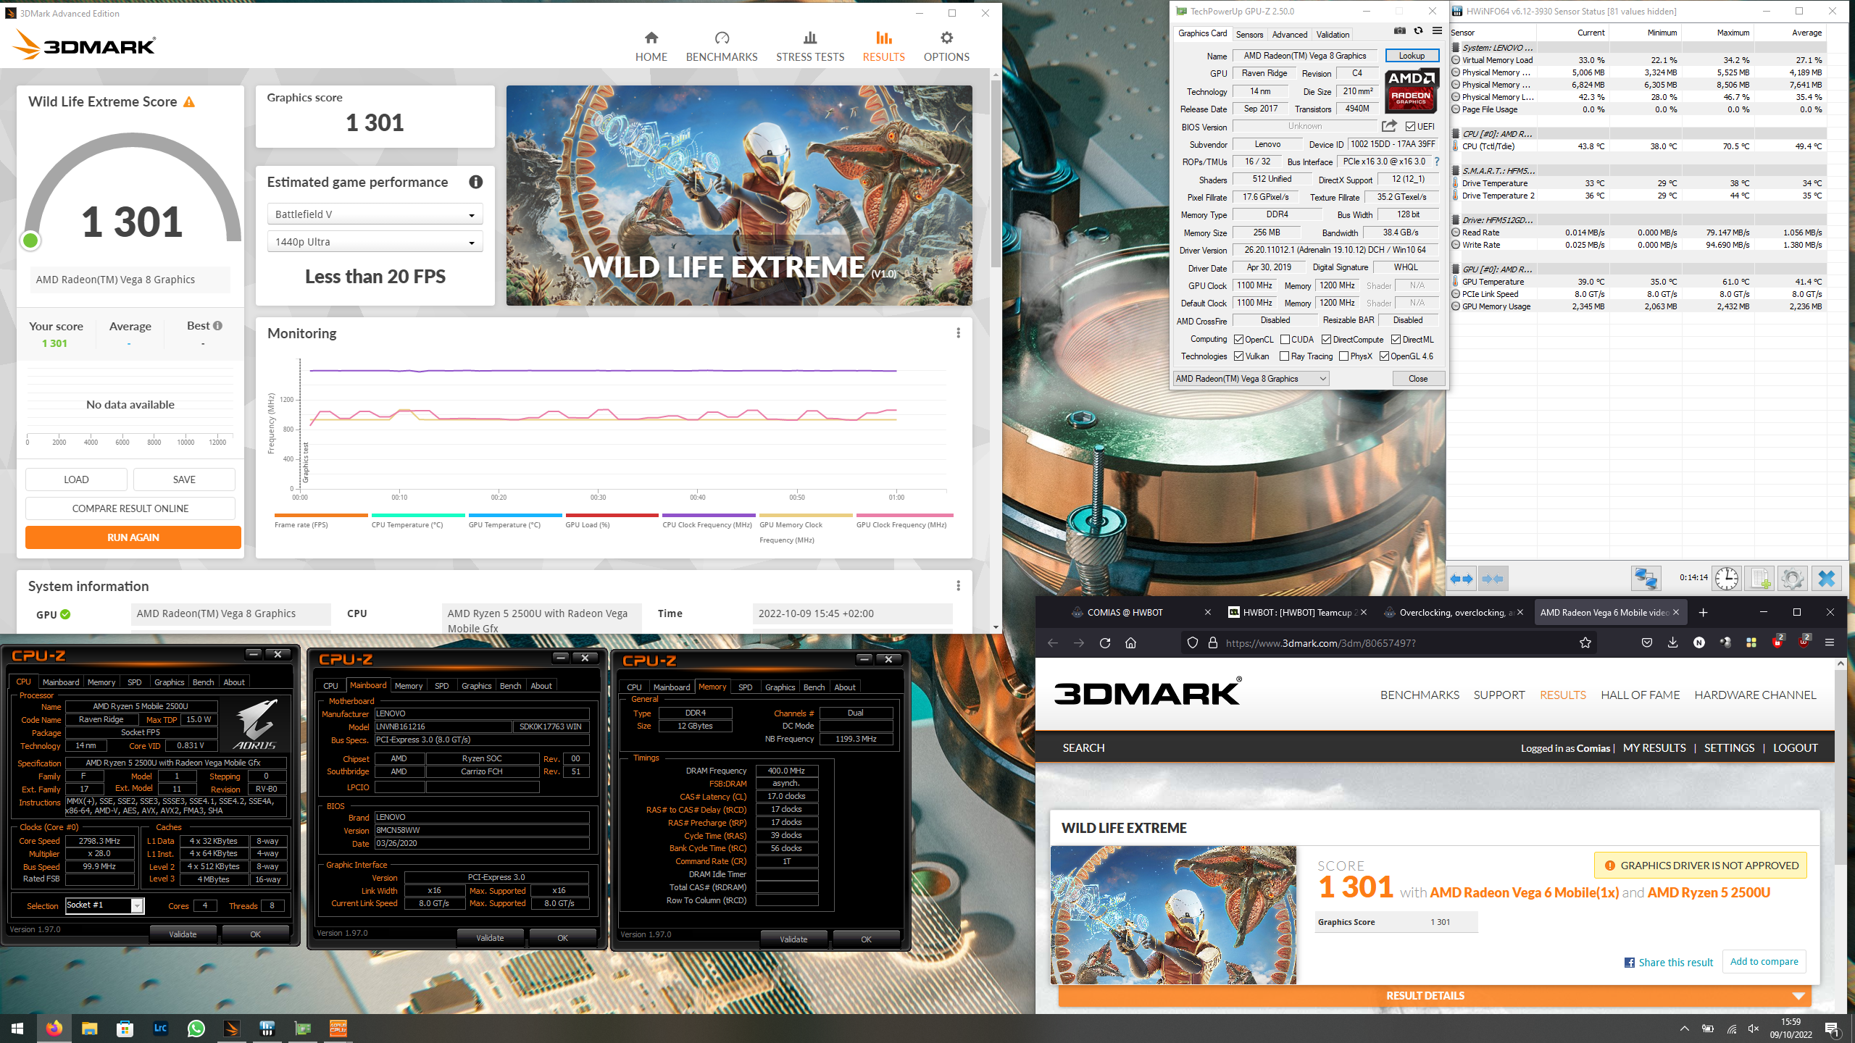Screen dimensions: 1855x1043
Task: Click GPU-Z screenshot camera icon
Action: tap(1400, 31)
